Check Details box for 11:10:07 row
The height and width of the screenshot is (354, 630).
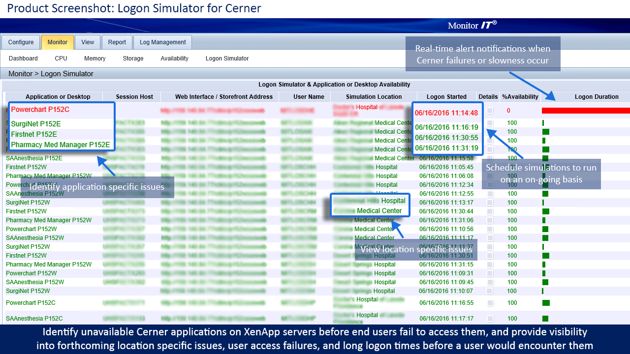click(x=490, y=291)
